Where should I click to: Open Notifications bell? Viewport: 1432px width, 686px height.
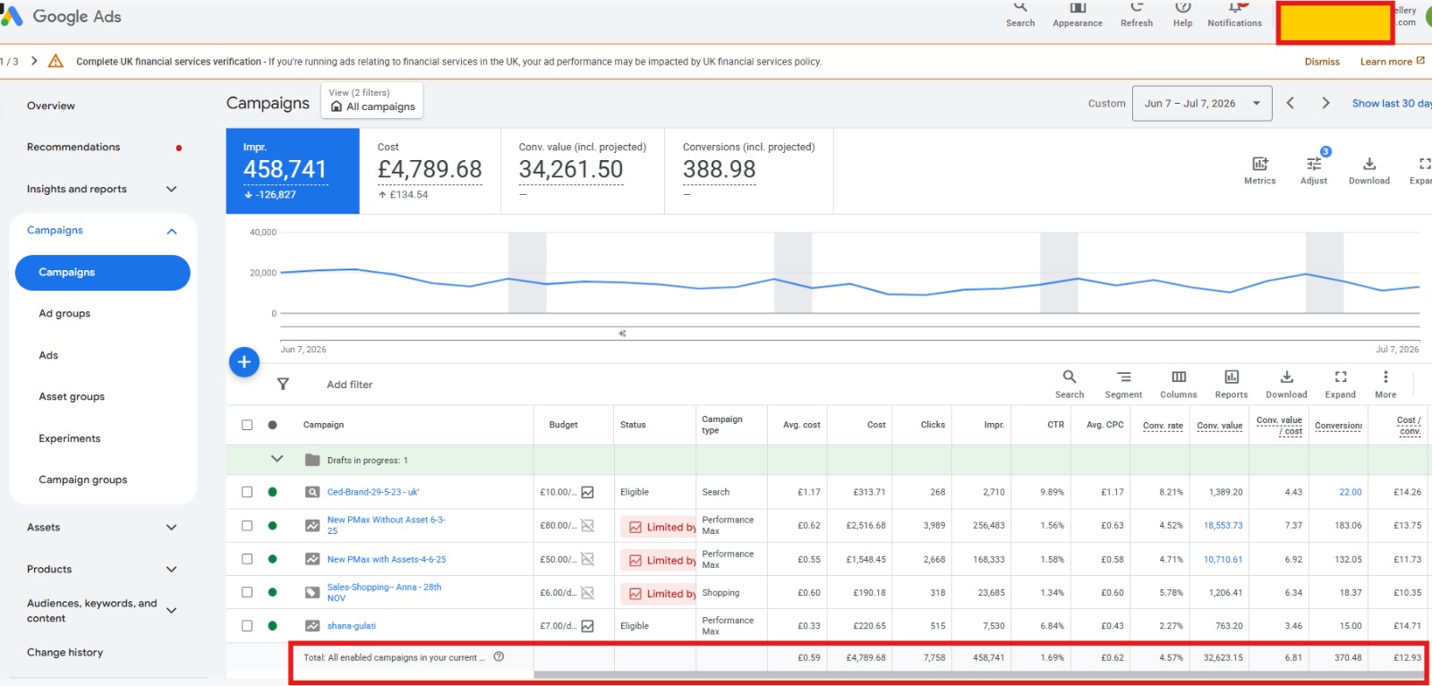(x=1234, y=15)
